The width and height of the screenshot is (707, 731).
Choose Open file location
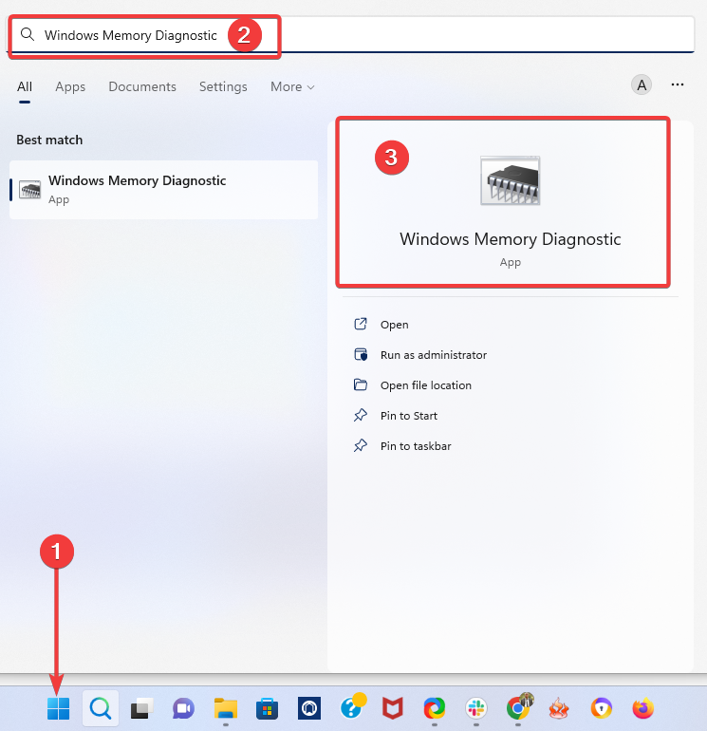426,385
